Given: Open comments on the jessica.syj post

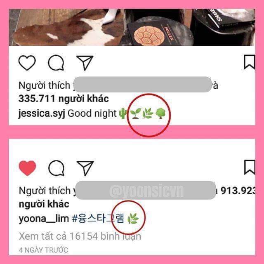Looking at the screenshot, I should point(56,63).
